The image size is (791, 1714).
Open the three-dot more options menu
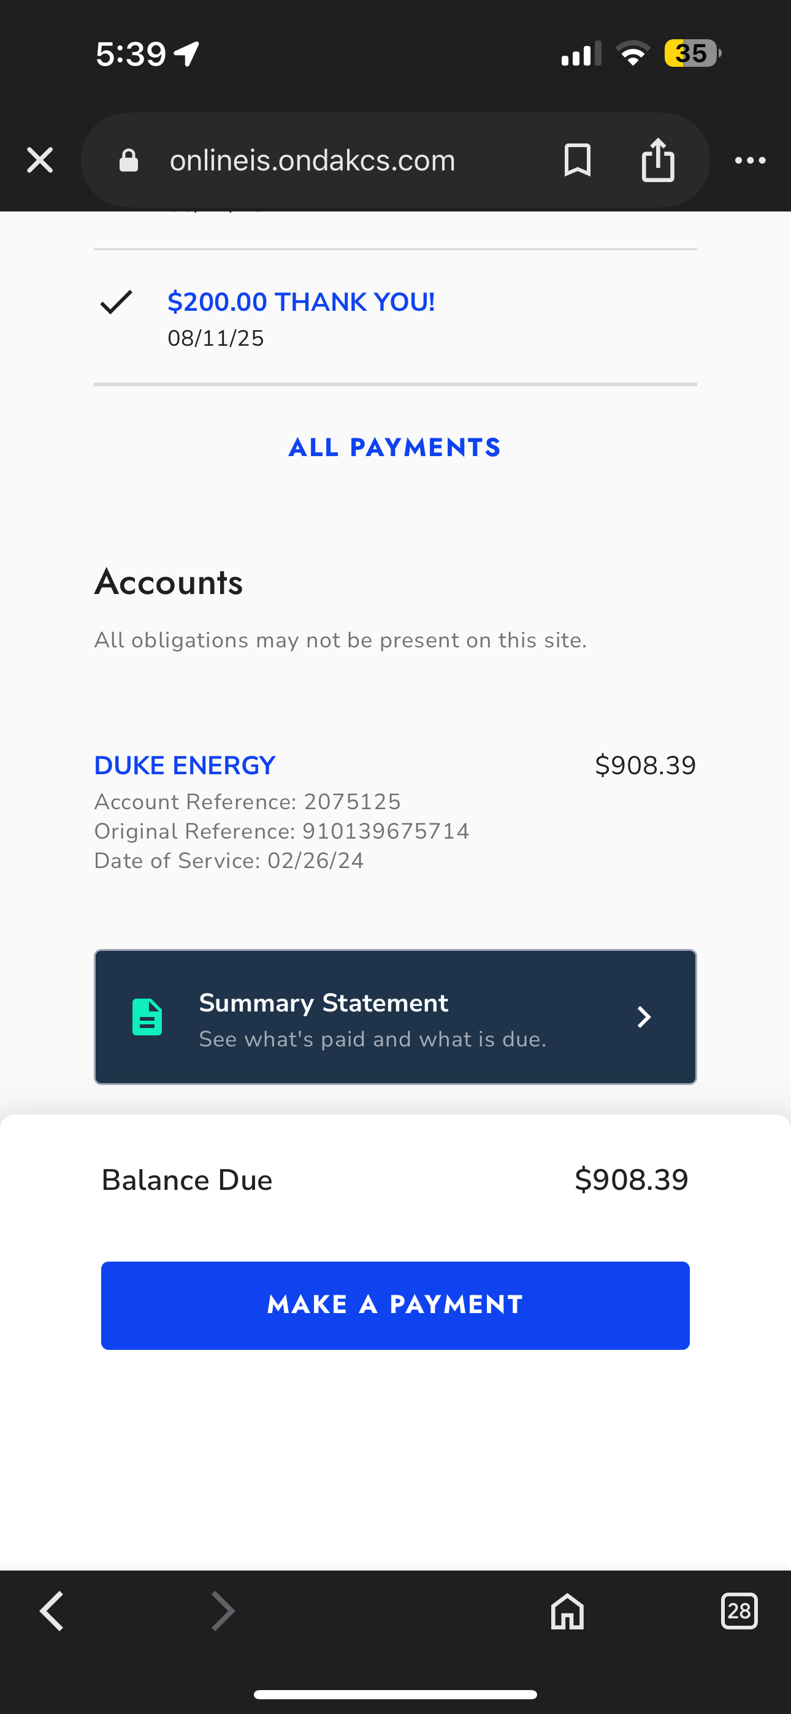point(750,161)
